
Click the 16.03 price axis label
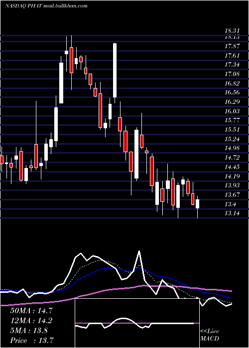pyautogui.click(x=232, y=111)
